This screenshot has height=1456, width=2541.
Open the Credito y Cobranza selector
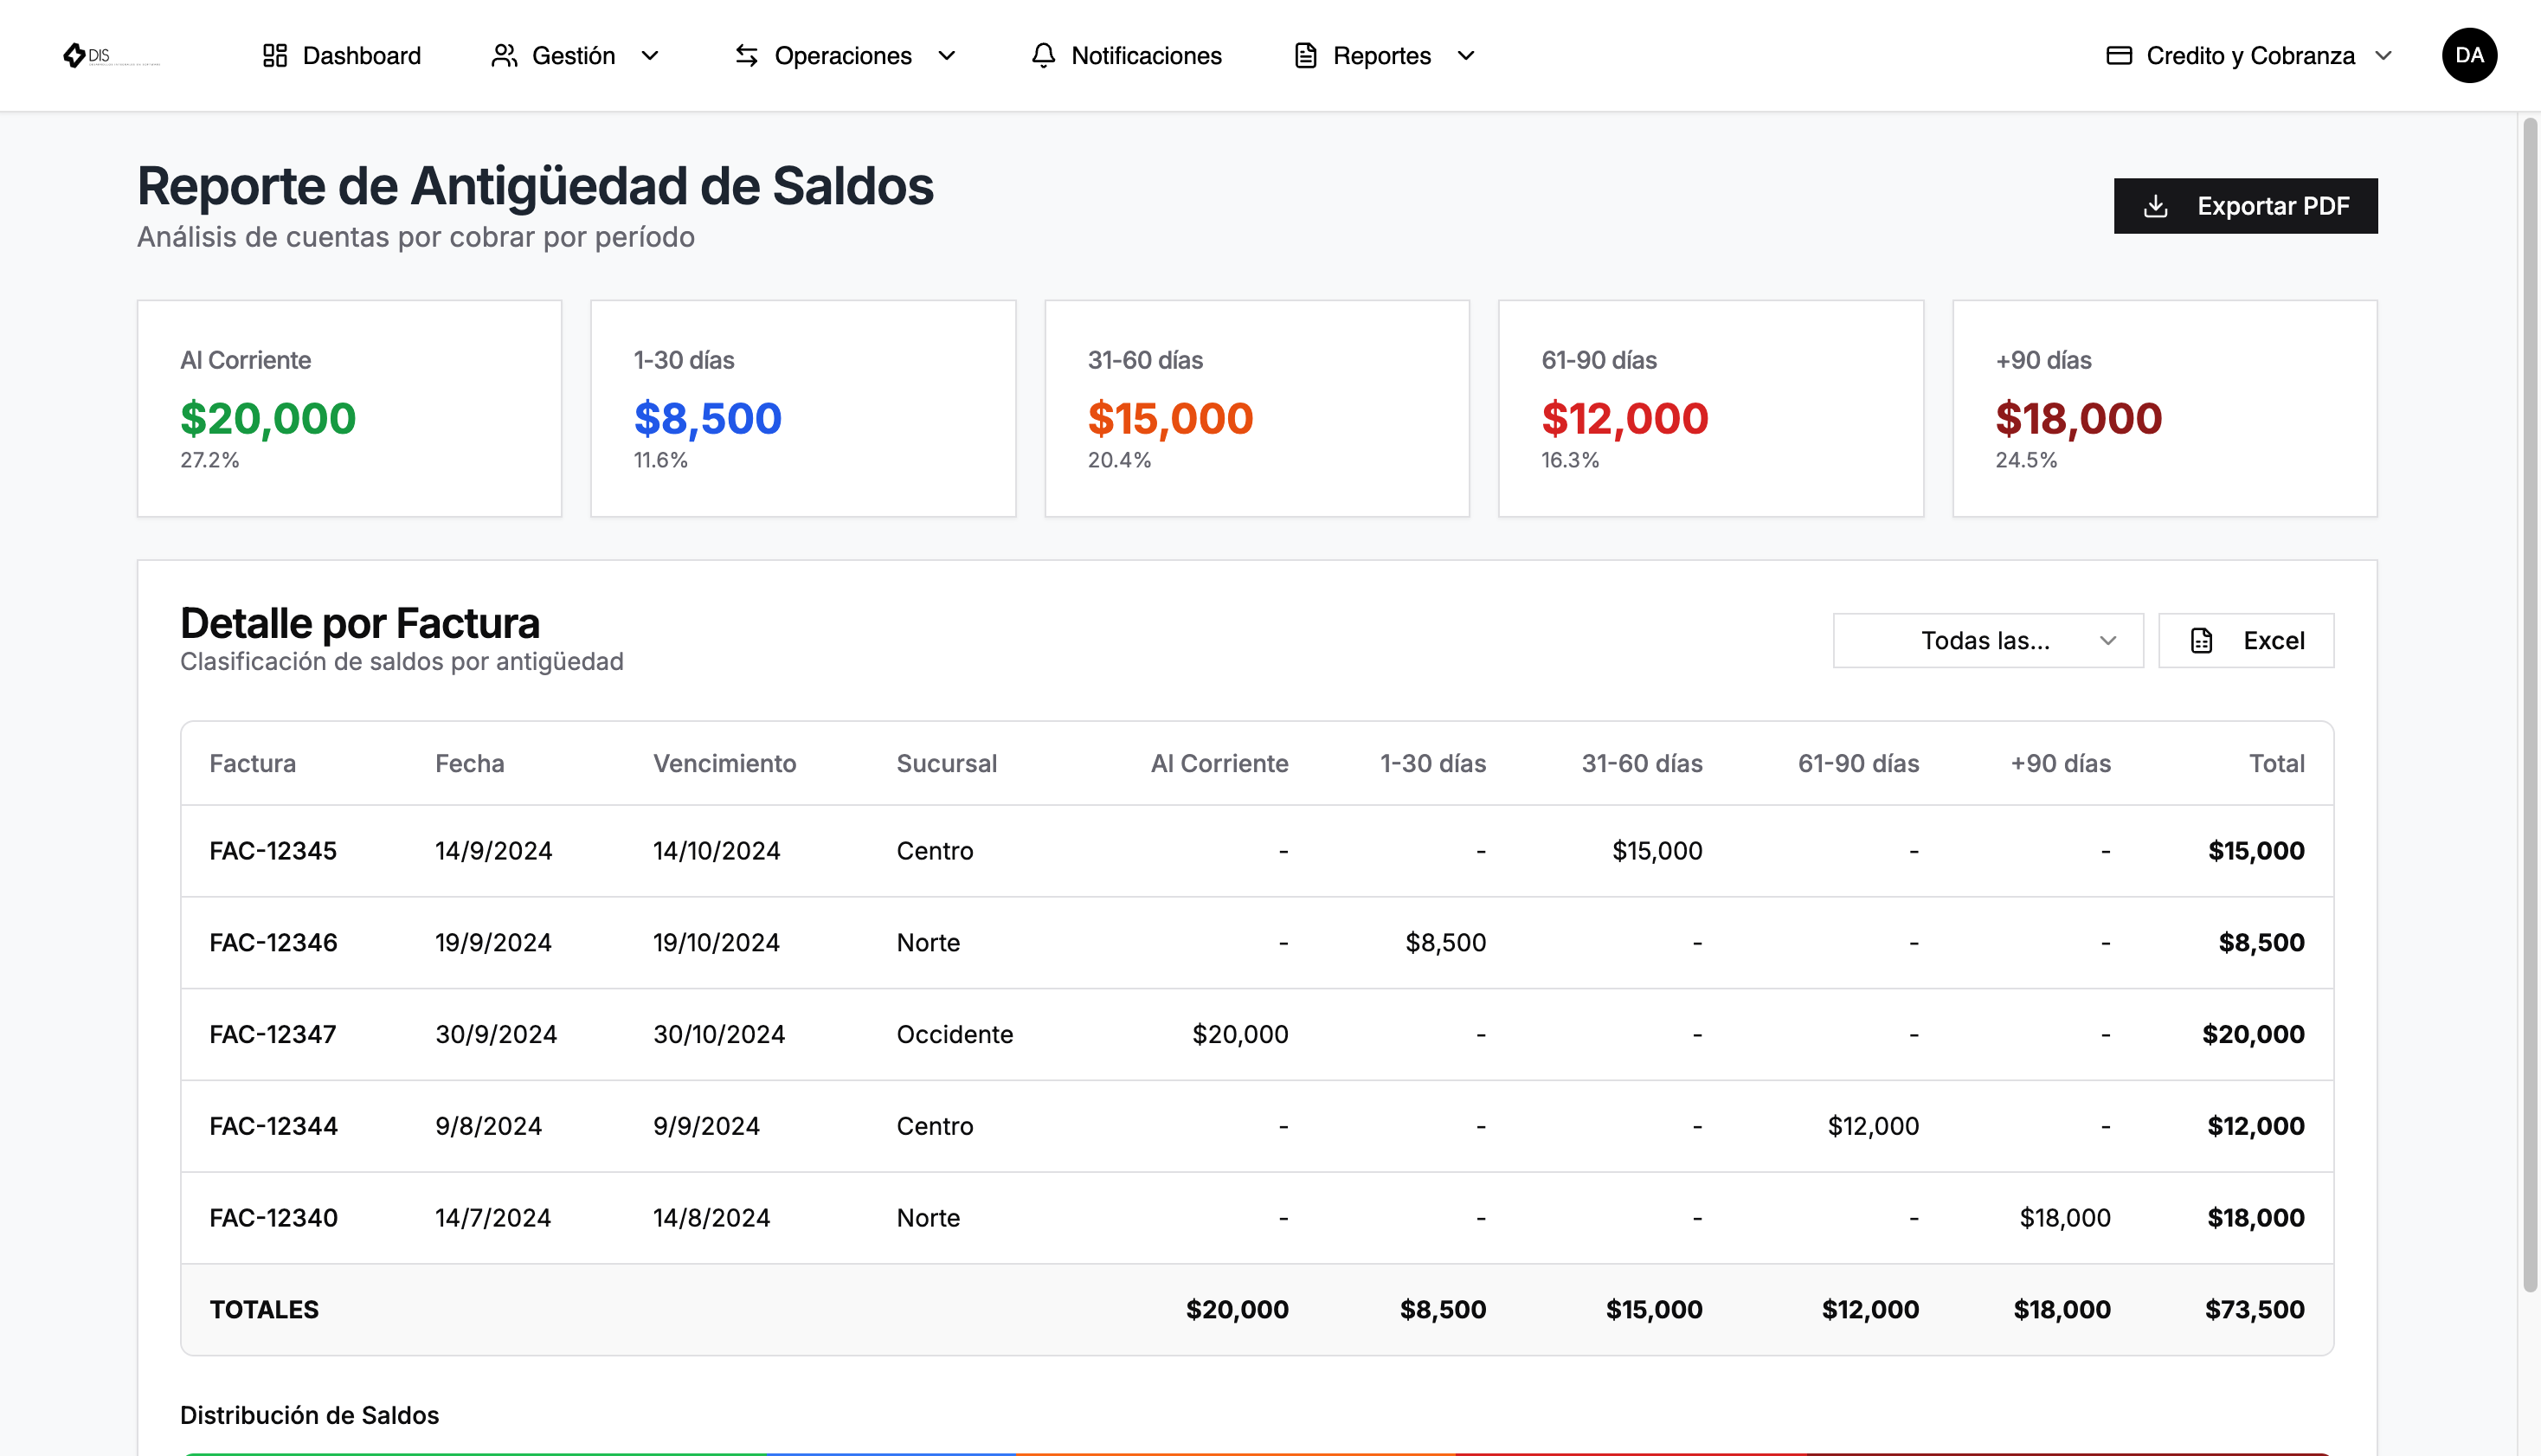tap(2249, 55)
